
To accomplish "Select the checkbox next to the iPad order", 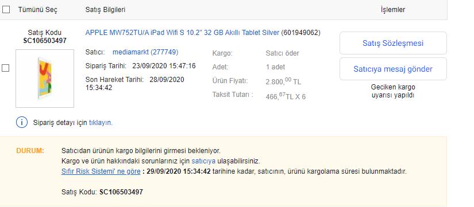I will coord(5,68).
